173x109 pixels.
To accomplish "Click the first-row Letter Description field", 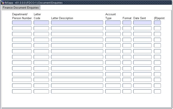I will click(77, 22).
